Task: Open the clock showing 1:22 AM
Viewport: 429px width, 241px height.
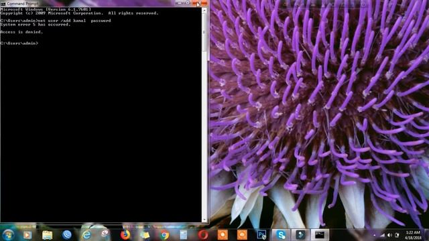Action: (x=413, y=235)
